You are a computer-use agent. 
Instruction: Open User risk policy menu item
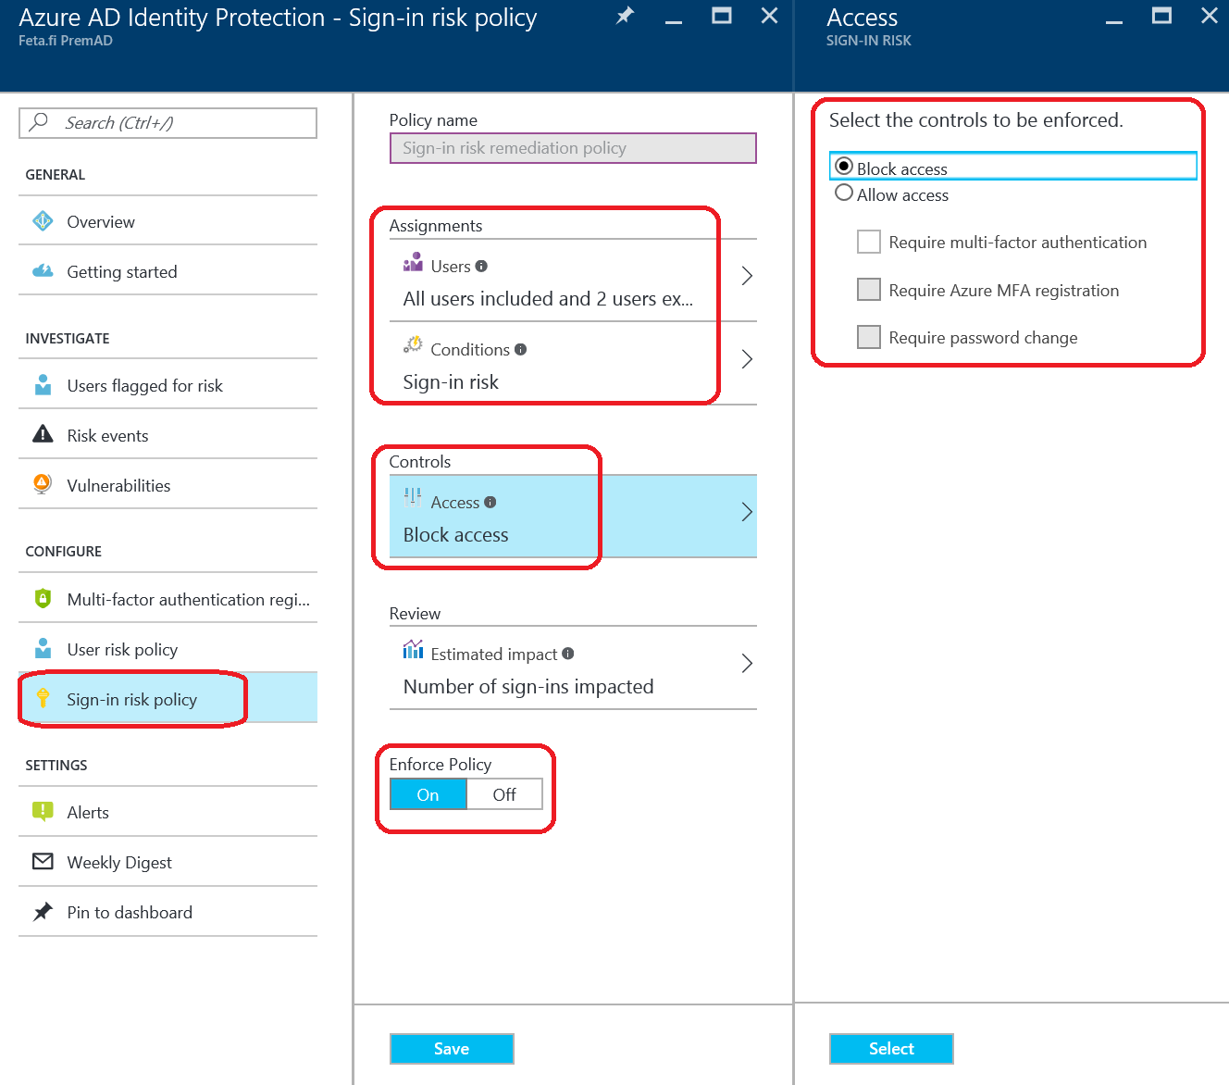(122, 650)
